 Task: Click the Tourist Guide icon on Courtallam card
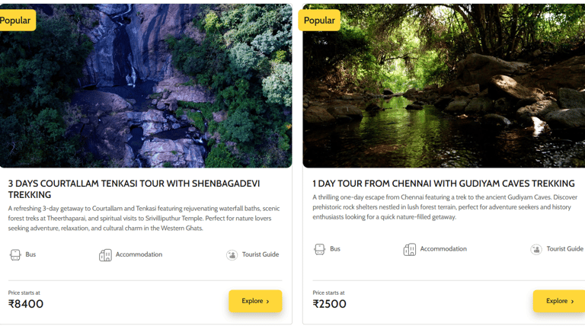point(232,255)
